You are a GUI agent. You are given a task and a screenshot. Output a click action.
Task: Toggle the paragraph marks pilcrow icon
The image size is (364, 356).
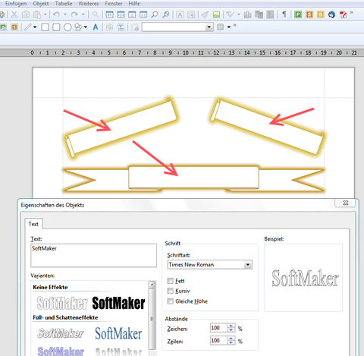[284, 14]
